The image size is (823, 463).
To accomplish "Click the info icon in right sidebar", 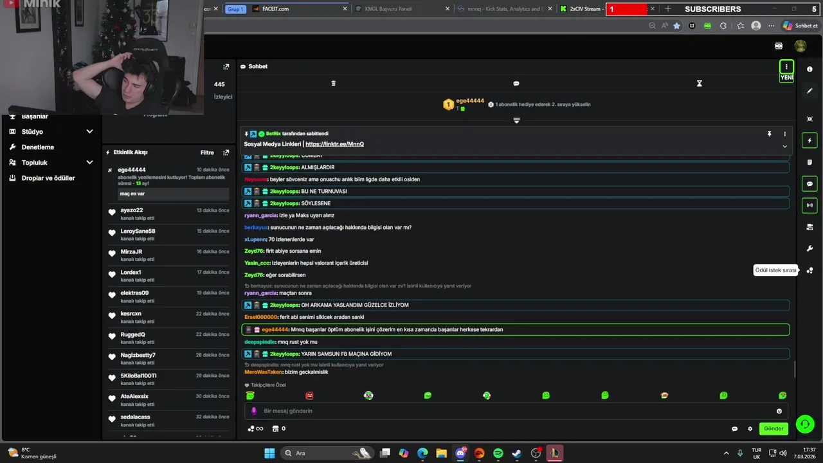I will coord(809,69).
